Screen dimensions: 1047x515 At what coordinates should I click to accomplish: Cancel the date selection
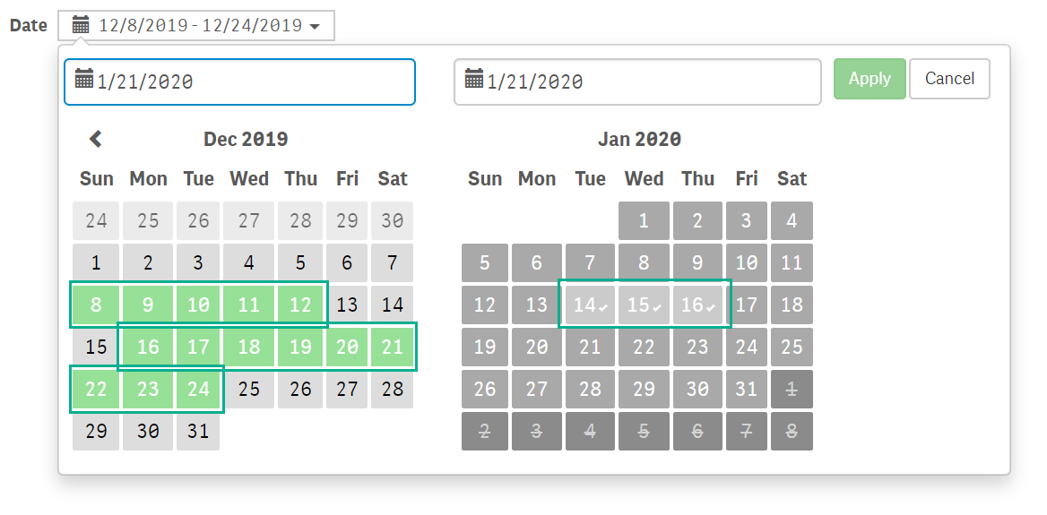pos(949,79)
